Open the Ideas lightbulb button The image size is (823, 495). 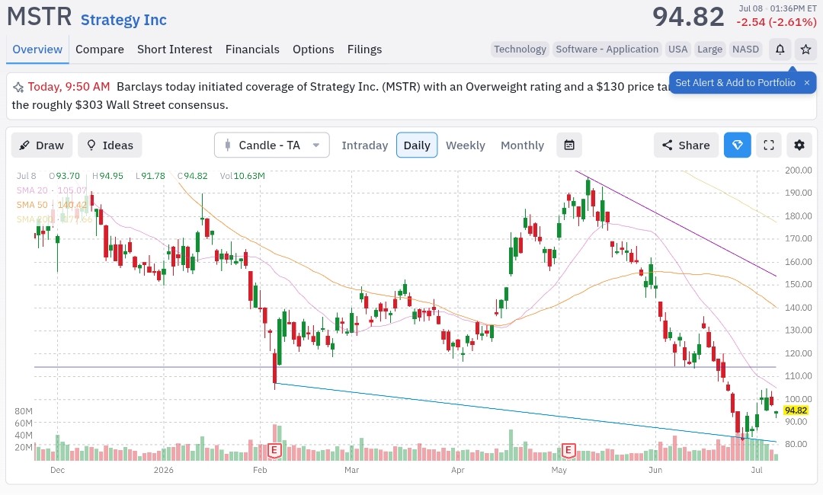click(110, 145)
